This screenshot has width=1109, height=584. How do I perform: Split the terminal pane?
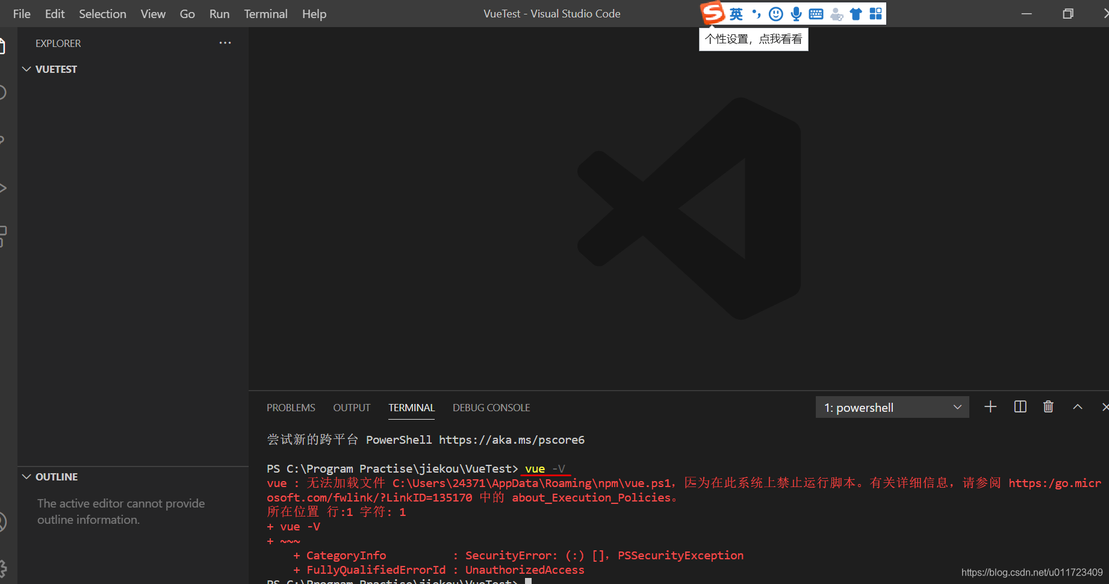[x=1020, y=407]
